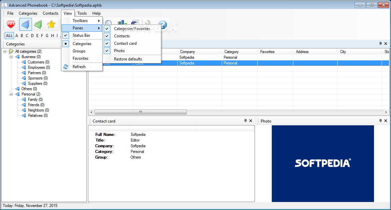Pin the Photo pane

tap(380, 121)
